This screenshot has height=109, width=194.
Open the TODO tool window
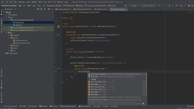(x=23, y=106)
